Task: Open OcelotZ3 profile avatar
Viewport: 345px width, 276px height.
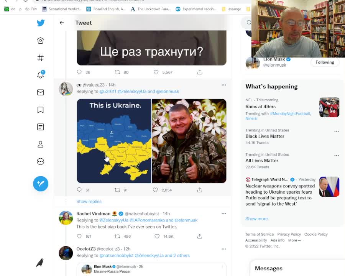Action: pos(66,253)
